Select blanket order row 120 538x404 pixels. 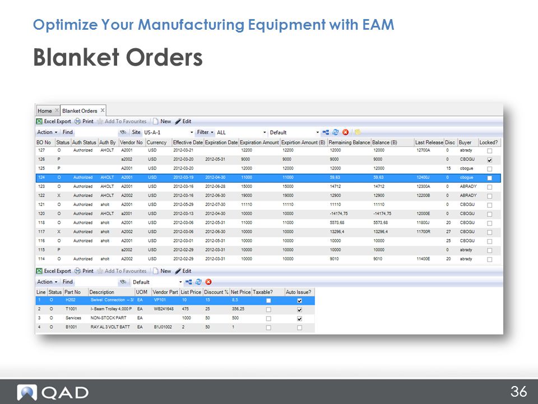tap(268, 214)
